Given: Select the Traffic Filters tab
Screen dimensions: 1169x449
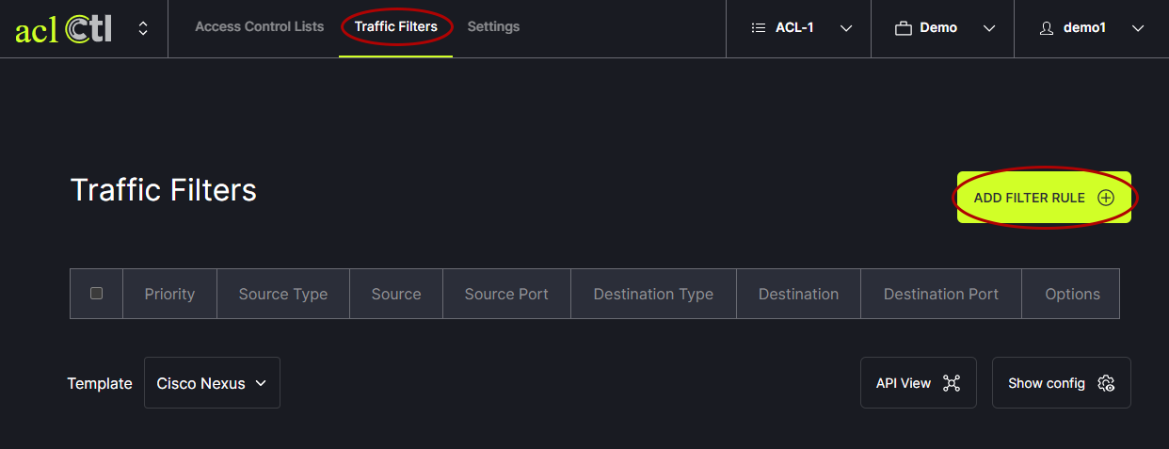Looking at the screenshot, I should point(396,26).
